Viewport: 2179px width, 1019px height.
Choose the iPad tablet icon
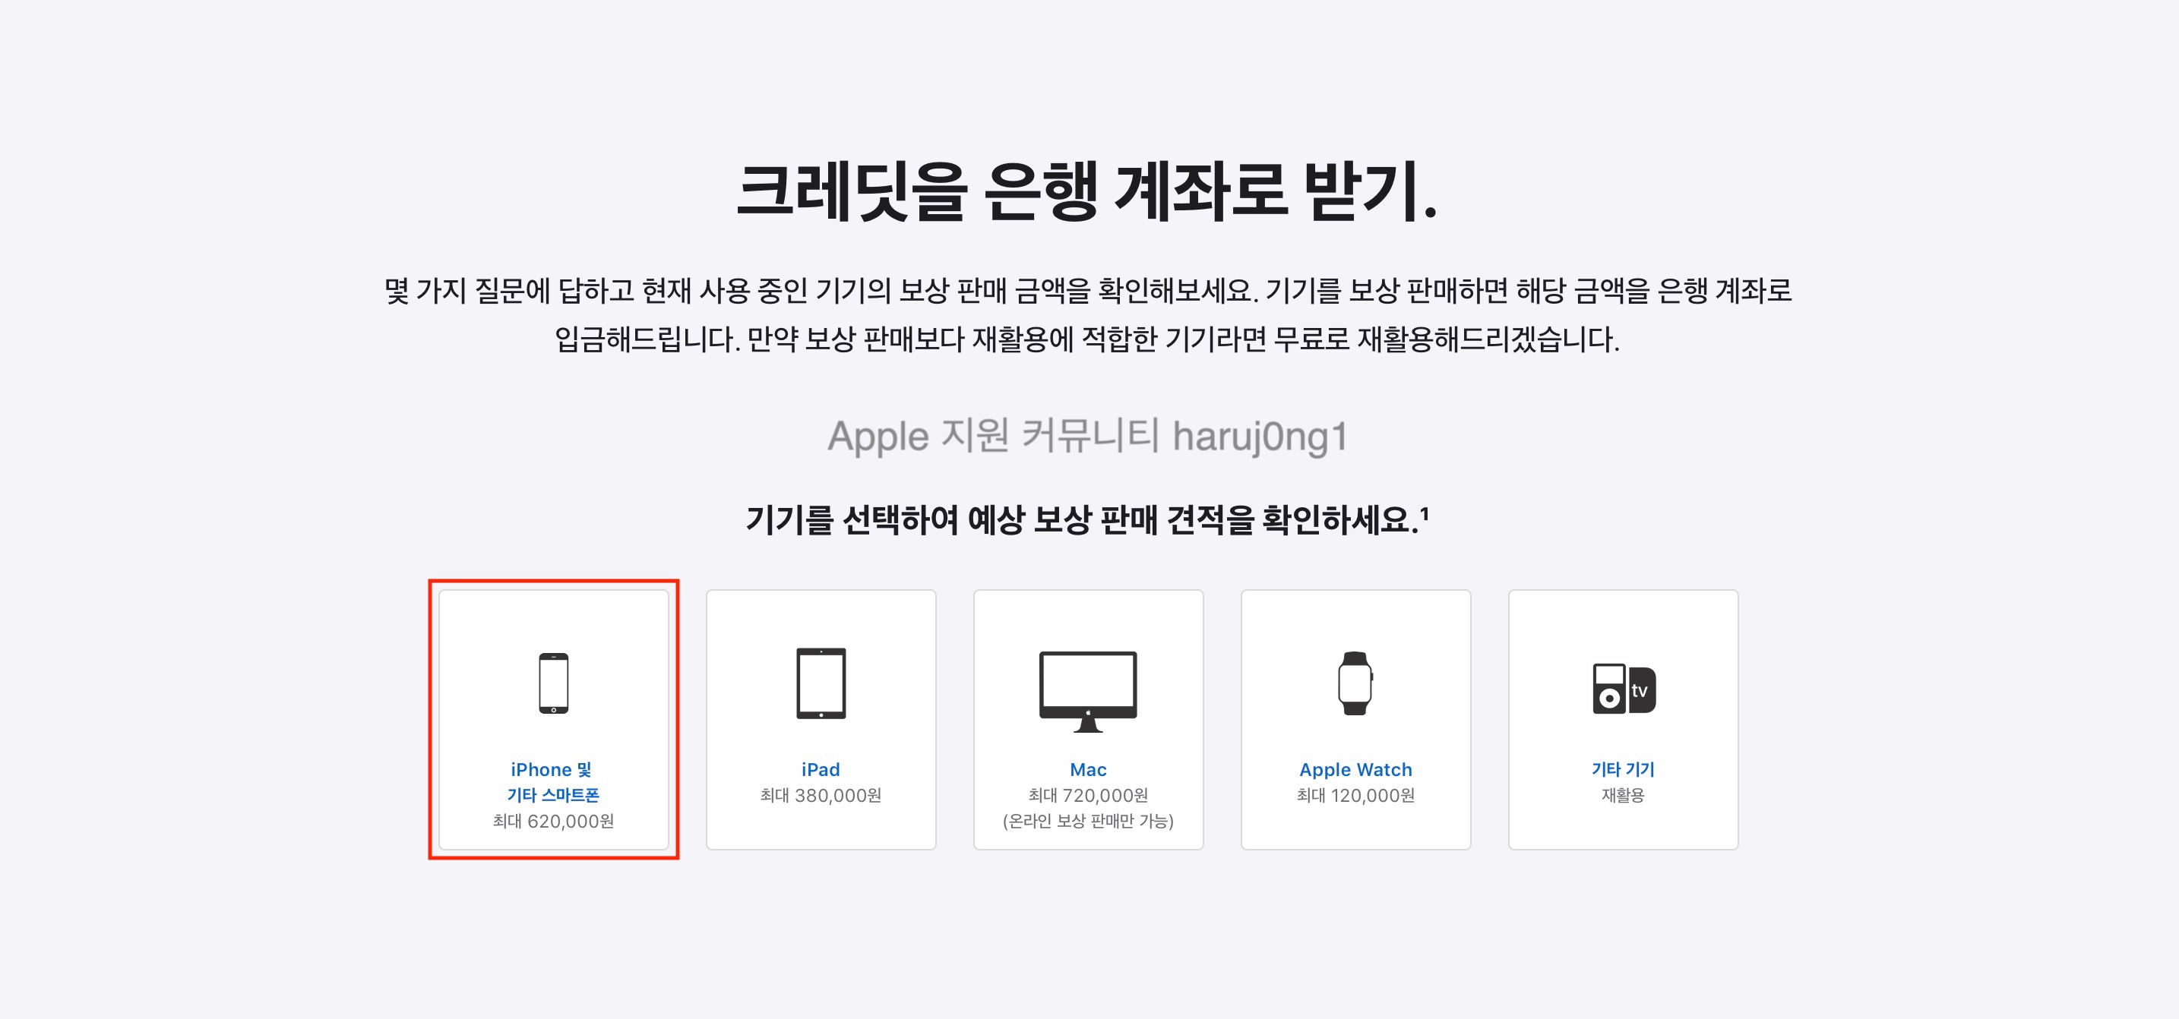pos(821,683)
